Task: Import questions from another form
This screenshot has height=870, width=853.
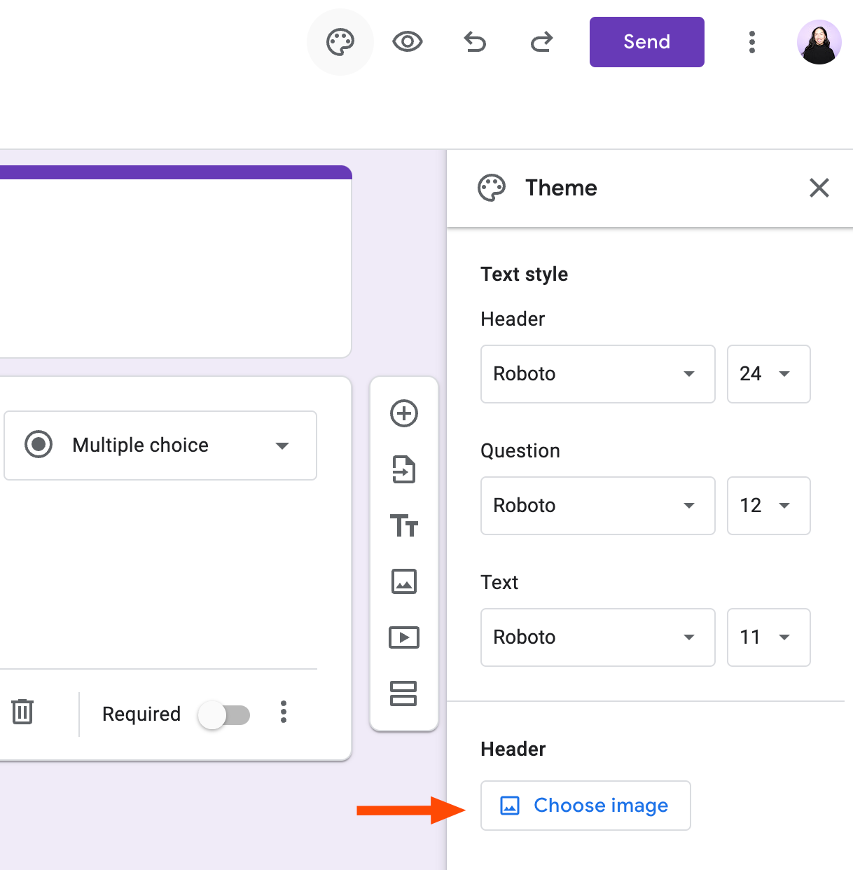Action: [404, 469]
